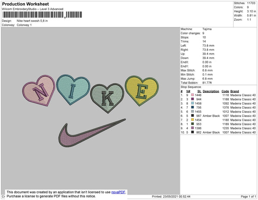Image resolution: width=258 pixels, height=200 pixels.
Task: Select the yellow heart with letter E
Action: (141, 91)
